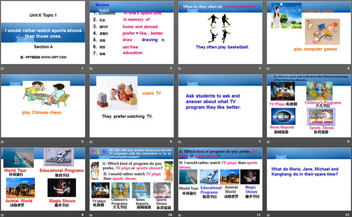Select the 'play Chinese chess' slide thumbnail

tap(43, 106)
